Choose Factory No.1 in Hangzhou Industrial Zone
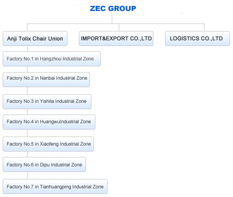The height and width of the screenshot is (197, 233). point(52,59)
